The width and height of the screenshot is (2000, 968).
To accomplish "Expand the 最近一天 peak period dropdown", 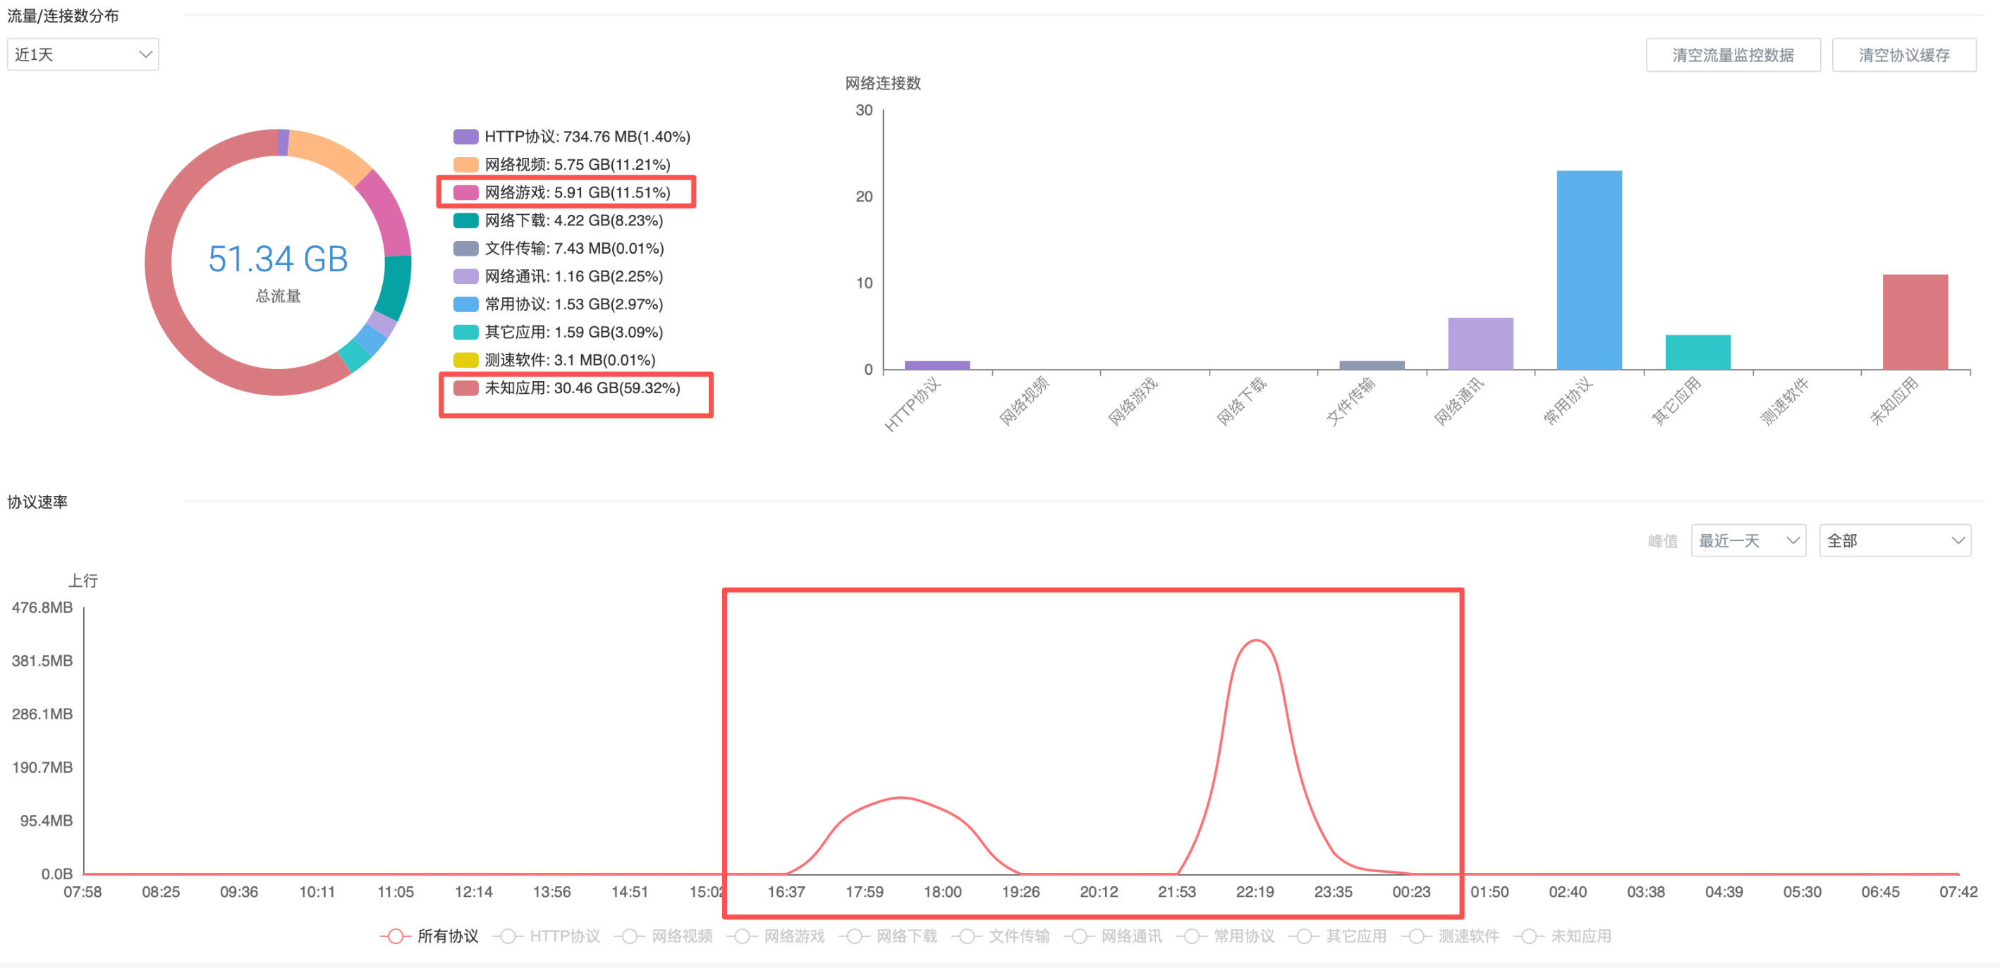I will (x=1748, y=540).
